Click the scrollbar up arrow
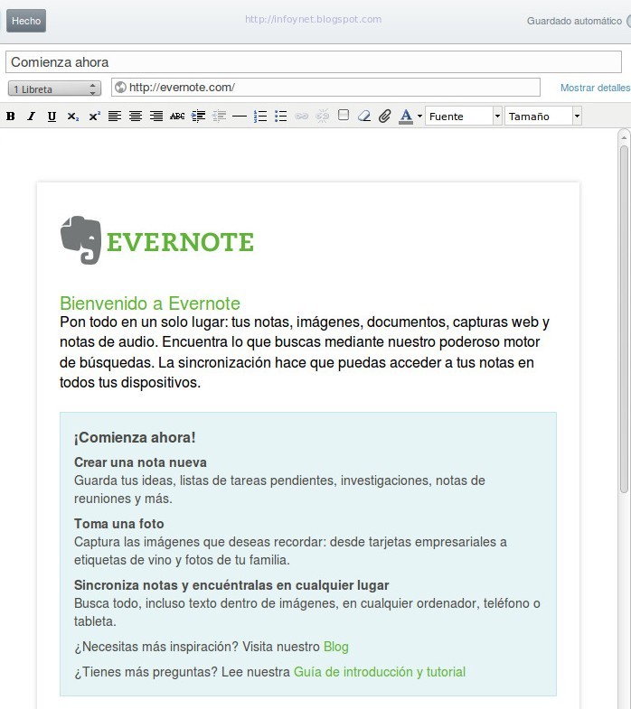Viewport: 631px width, 709px height. point(624,137)
